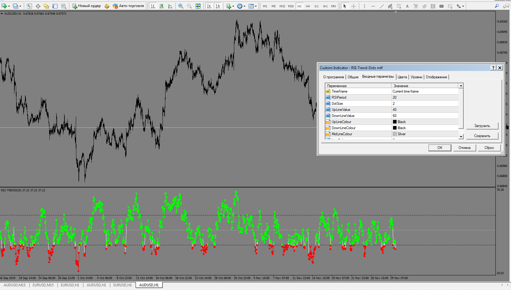
Task: Open the EURUSD,M15 chart tab
Action: pyautogui.click(x=43, y=285)
